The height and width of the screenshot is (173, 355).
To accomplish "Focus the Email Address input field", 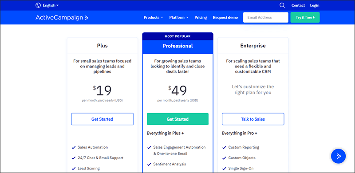I will pyautogui.click(x=265, y=17).
